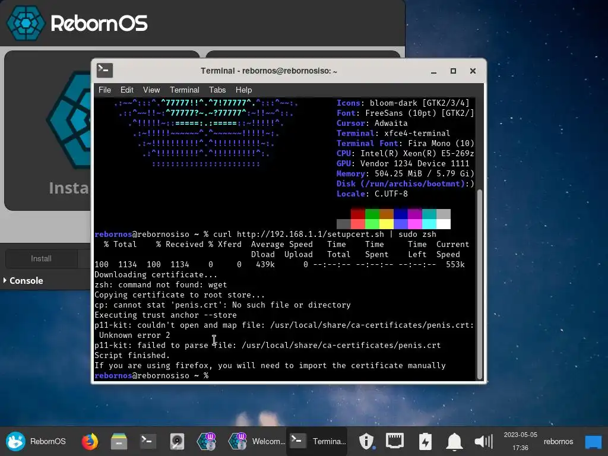608x456 pixels.
Task: Click the dark red neofetch color block
Action: tap(358, 214)
